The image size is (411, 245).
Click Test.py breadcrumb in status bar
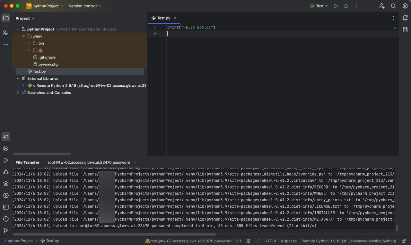pos(50,241)
